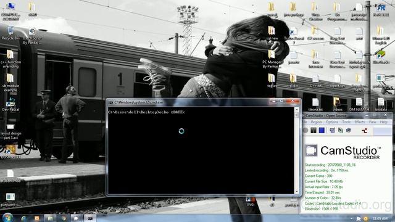Select the Dev-Pascal shortcut icon

(10, 104)
